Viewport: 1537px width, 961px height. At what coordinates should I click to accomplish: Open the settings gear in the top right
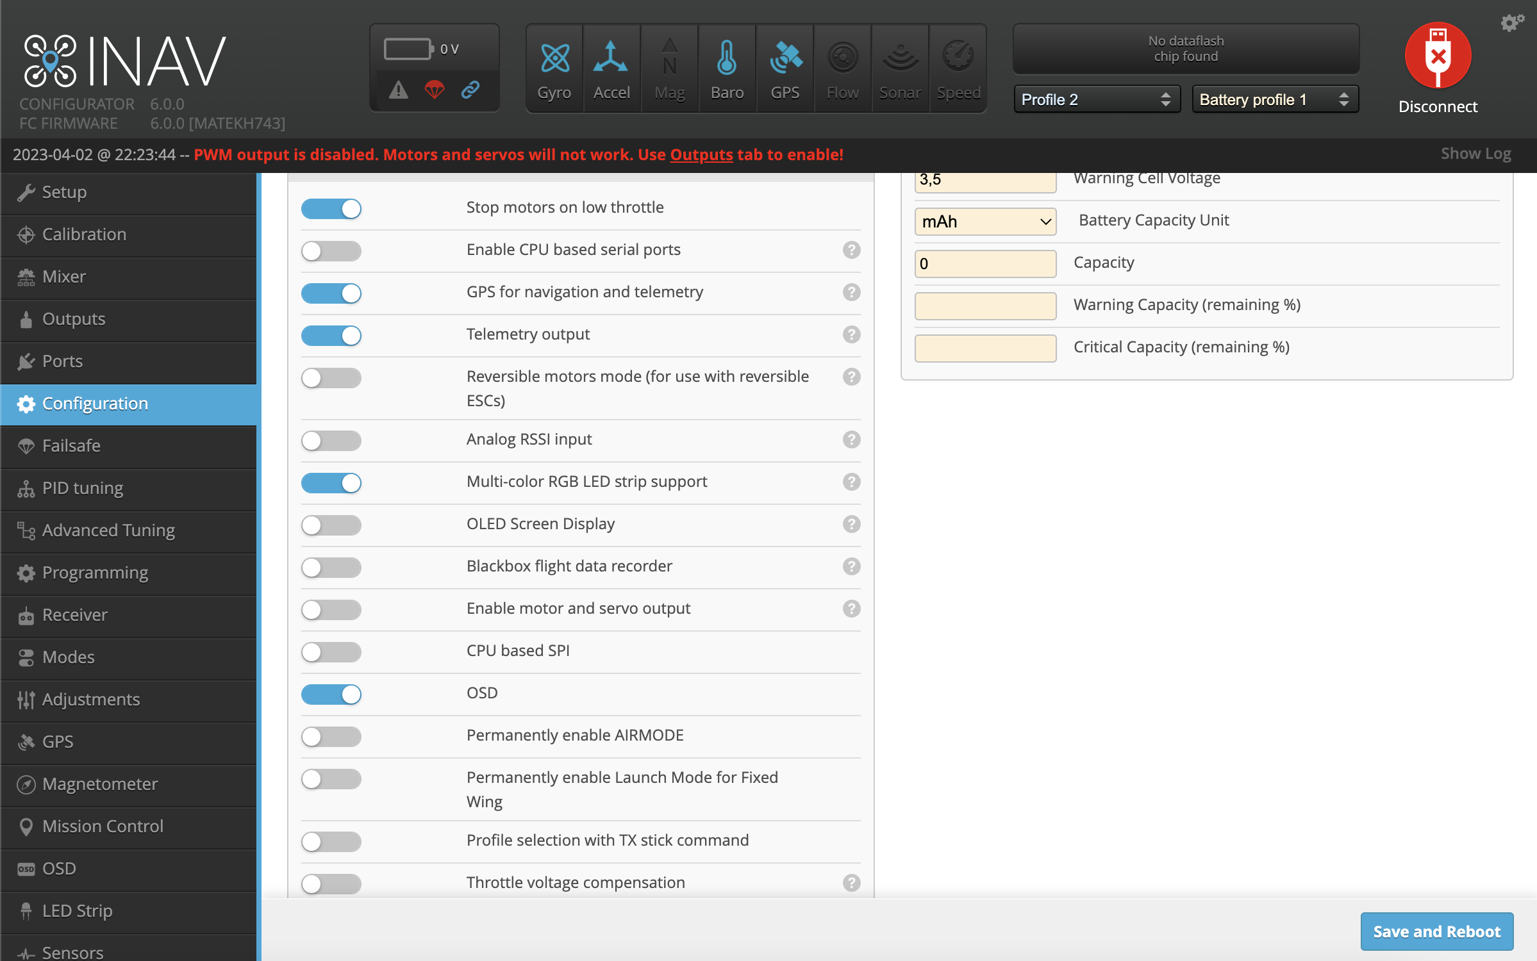point(1511,22)
